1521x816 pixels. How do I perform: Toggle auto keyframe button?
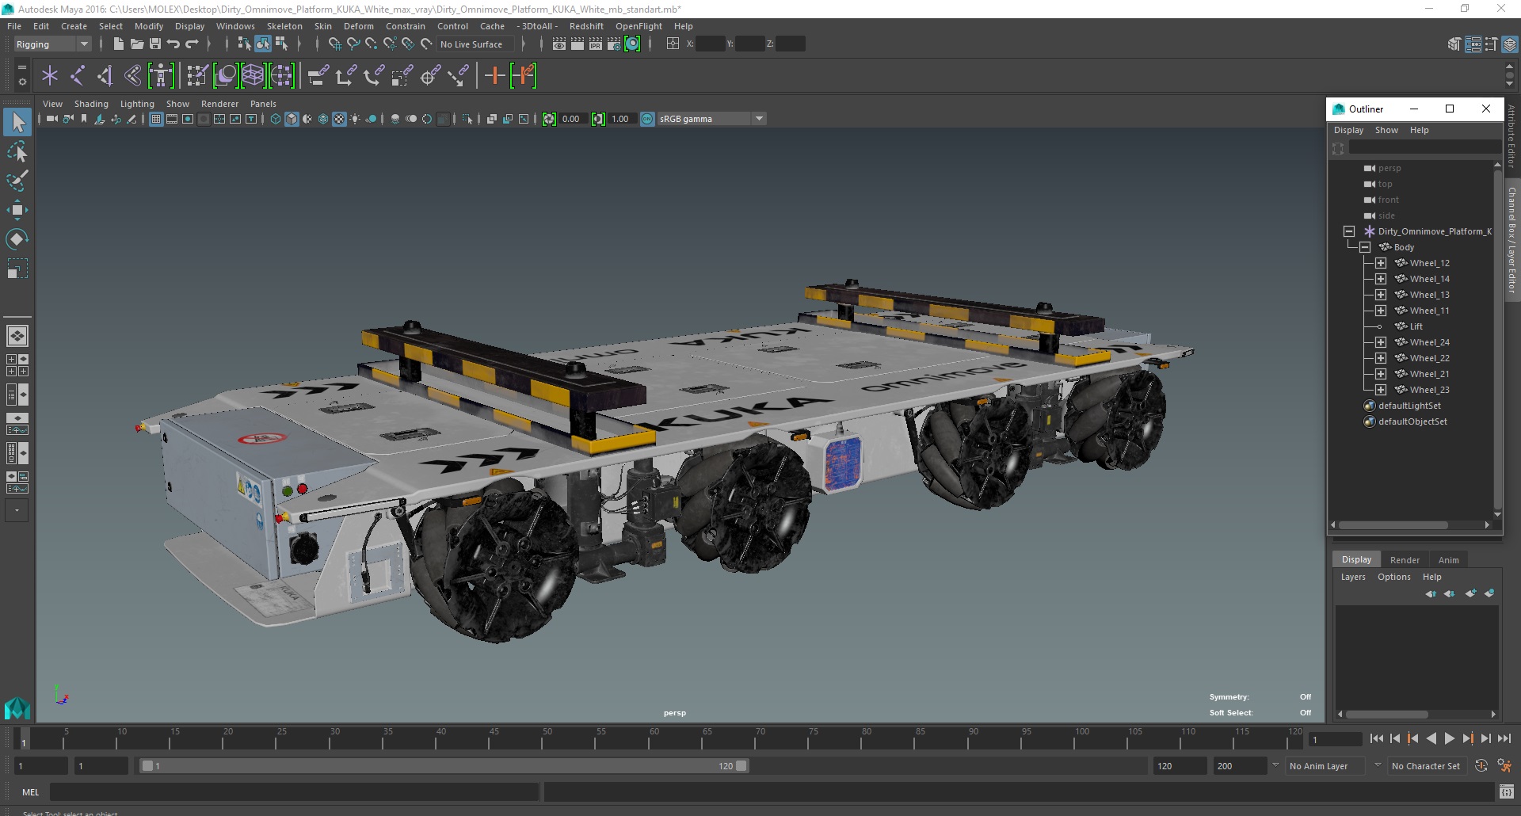pyautogui.click(x=1481, y=765)
